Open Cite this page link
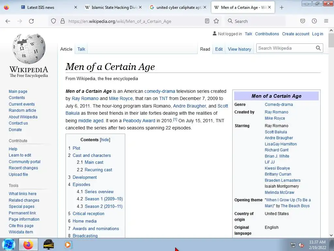 click(x=21, y=226)
